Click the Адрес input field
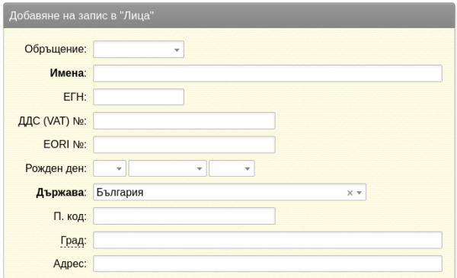This screenshot has width=457, height=278. coord(267,264)
